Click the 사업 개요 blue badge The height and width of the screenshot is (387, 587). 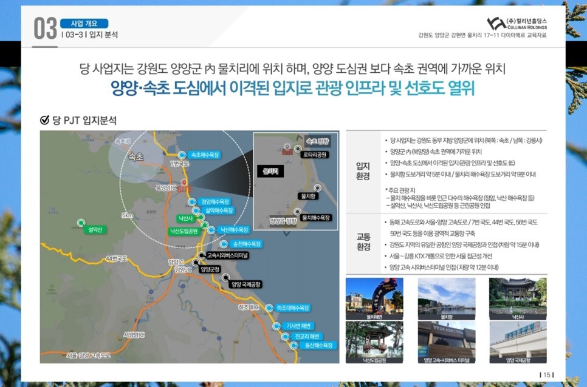(x=84, y=24)
